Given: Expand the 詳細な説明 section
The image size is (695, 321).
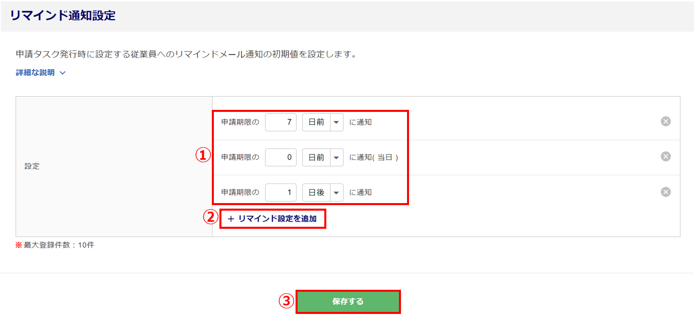Looking at the screenshot, I should (x=41, y=73).
